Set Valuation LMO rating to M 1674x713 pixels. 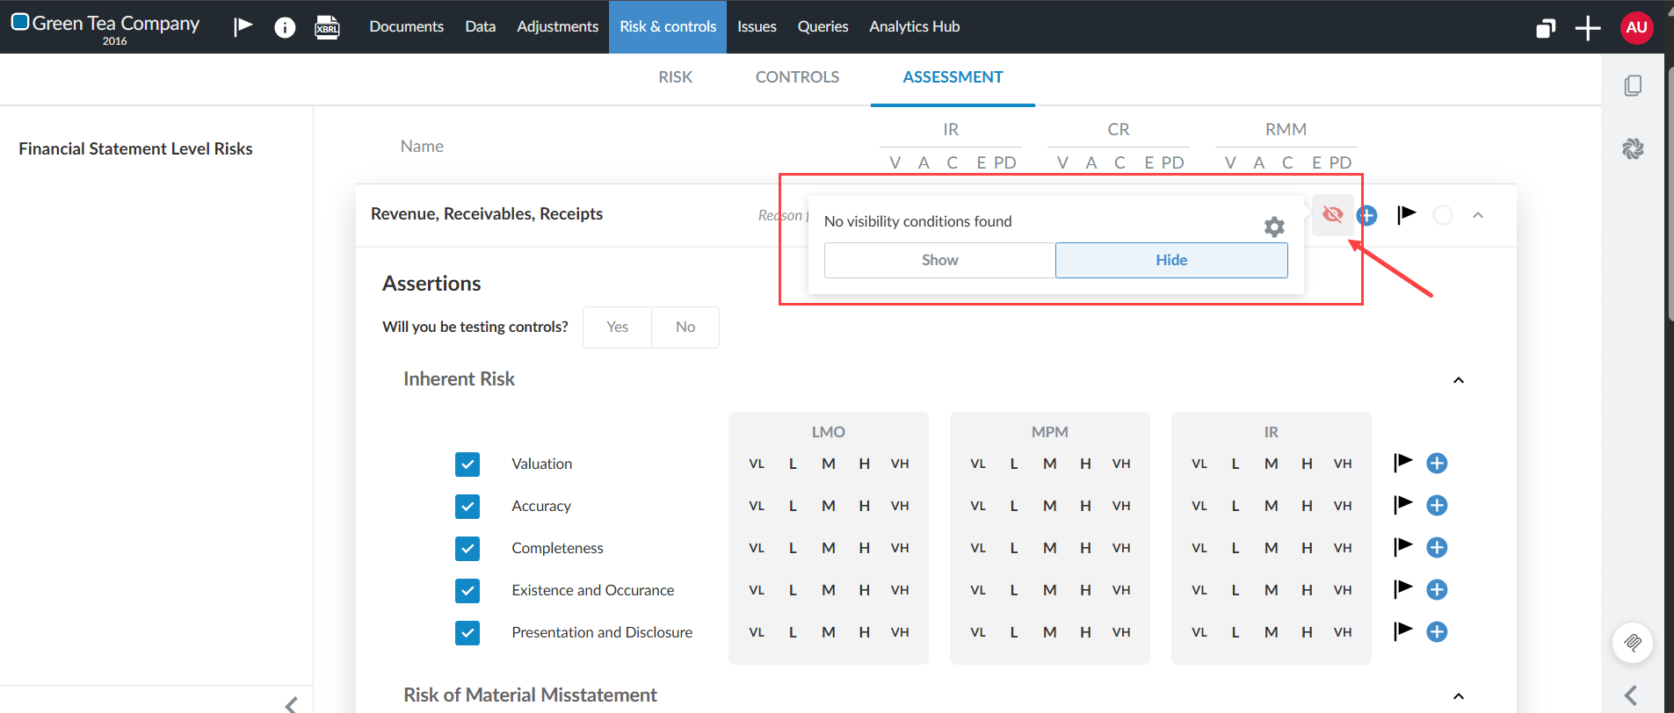[829, 464]
